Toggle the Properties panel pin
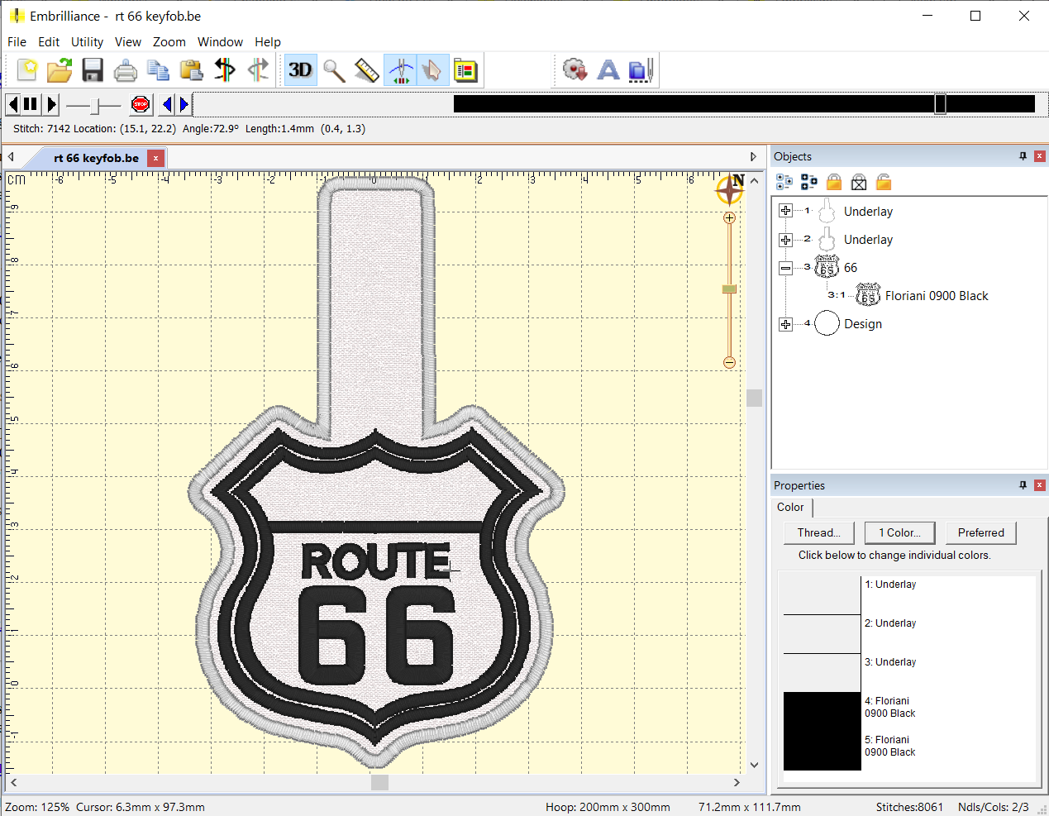Image resolution: width=1049 pixels, height=816 pixels. [1023, 485]
